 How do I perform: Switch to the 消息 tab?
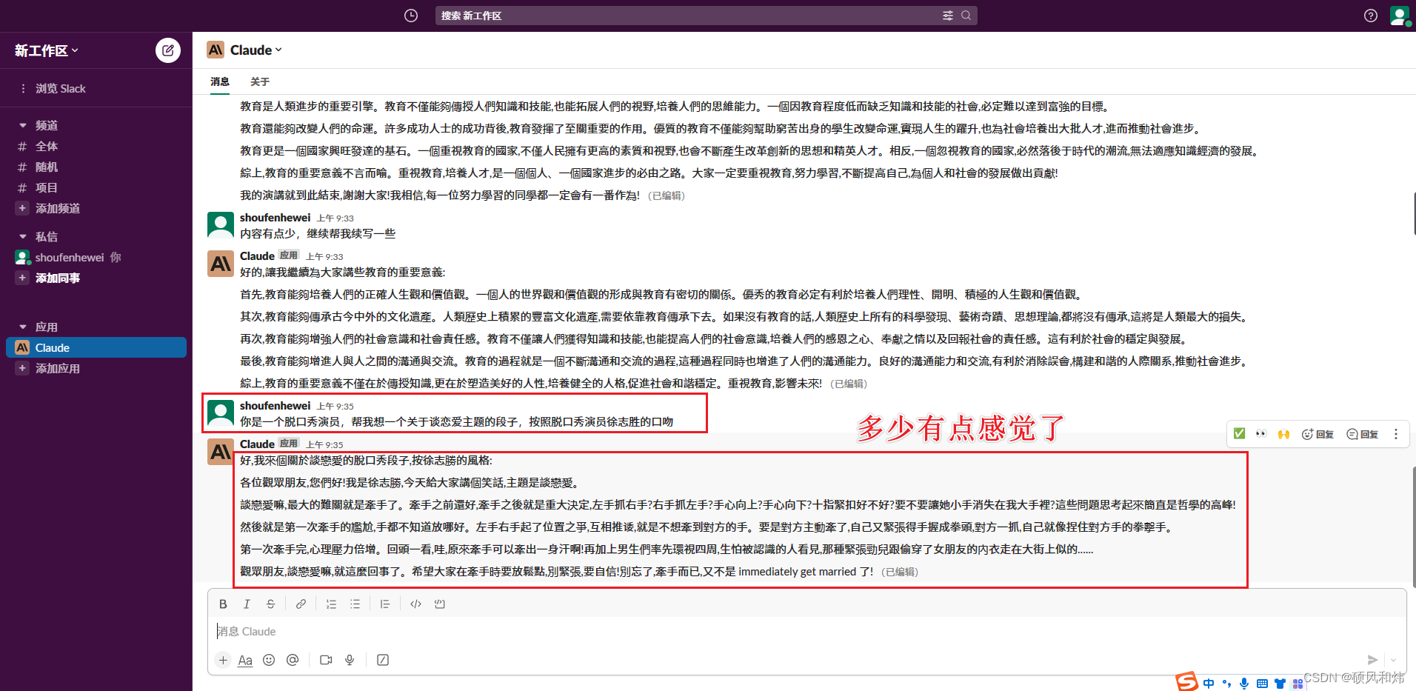pos(220,81)
